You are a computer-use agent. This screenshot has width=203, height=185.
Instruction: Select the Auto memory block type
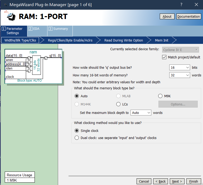[x=77, y=96]
